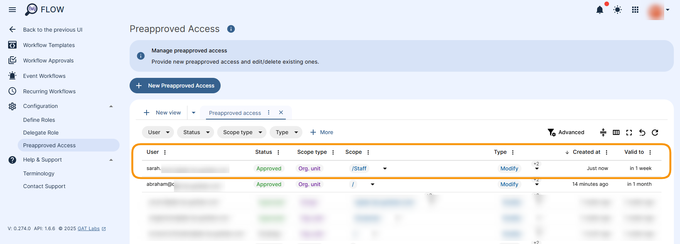Open the notifications bell
680x244 pixels.
click(x=599, y=10)
